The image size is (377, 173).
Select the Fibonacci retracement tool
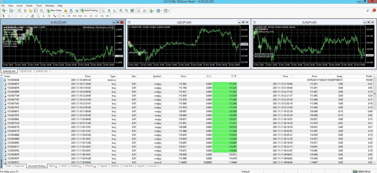(38, 16)
